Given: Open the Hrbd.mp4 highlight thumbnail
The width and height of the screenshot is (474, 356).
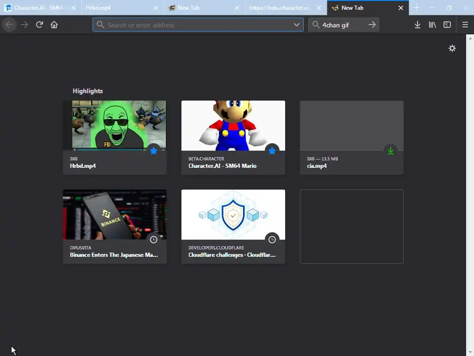Looking at the screenshot, I should 115,125.
